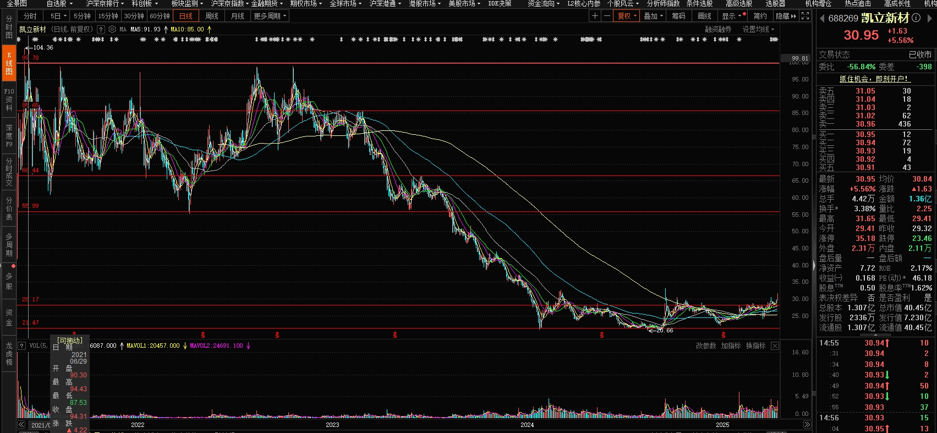Close the volume indicator pane X icon

point(775,346)
